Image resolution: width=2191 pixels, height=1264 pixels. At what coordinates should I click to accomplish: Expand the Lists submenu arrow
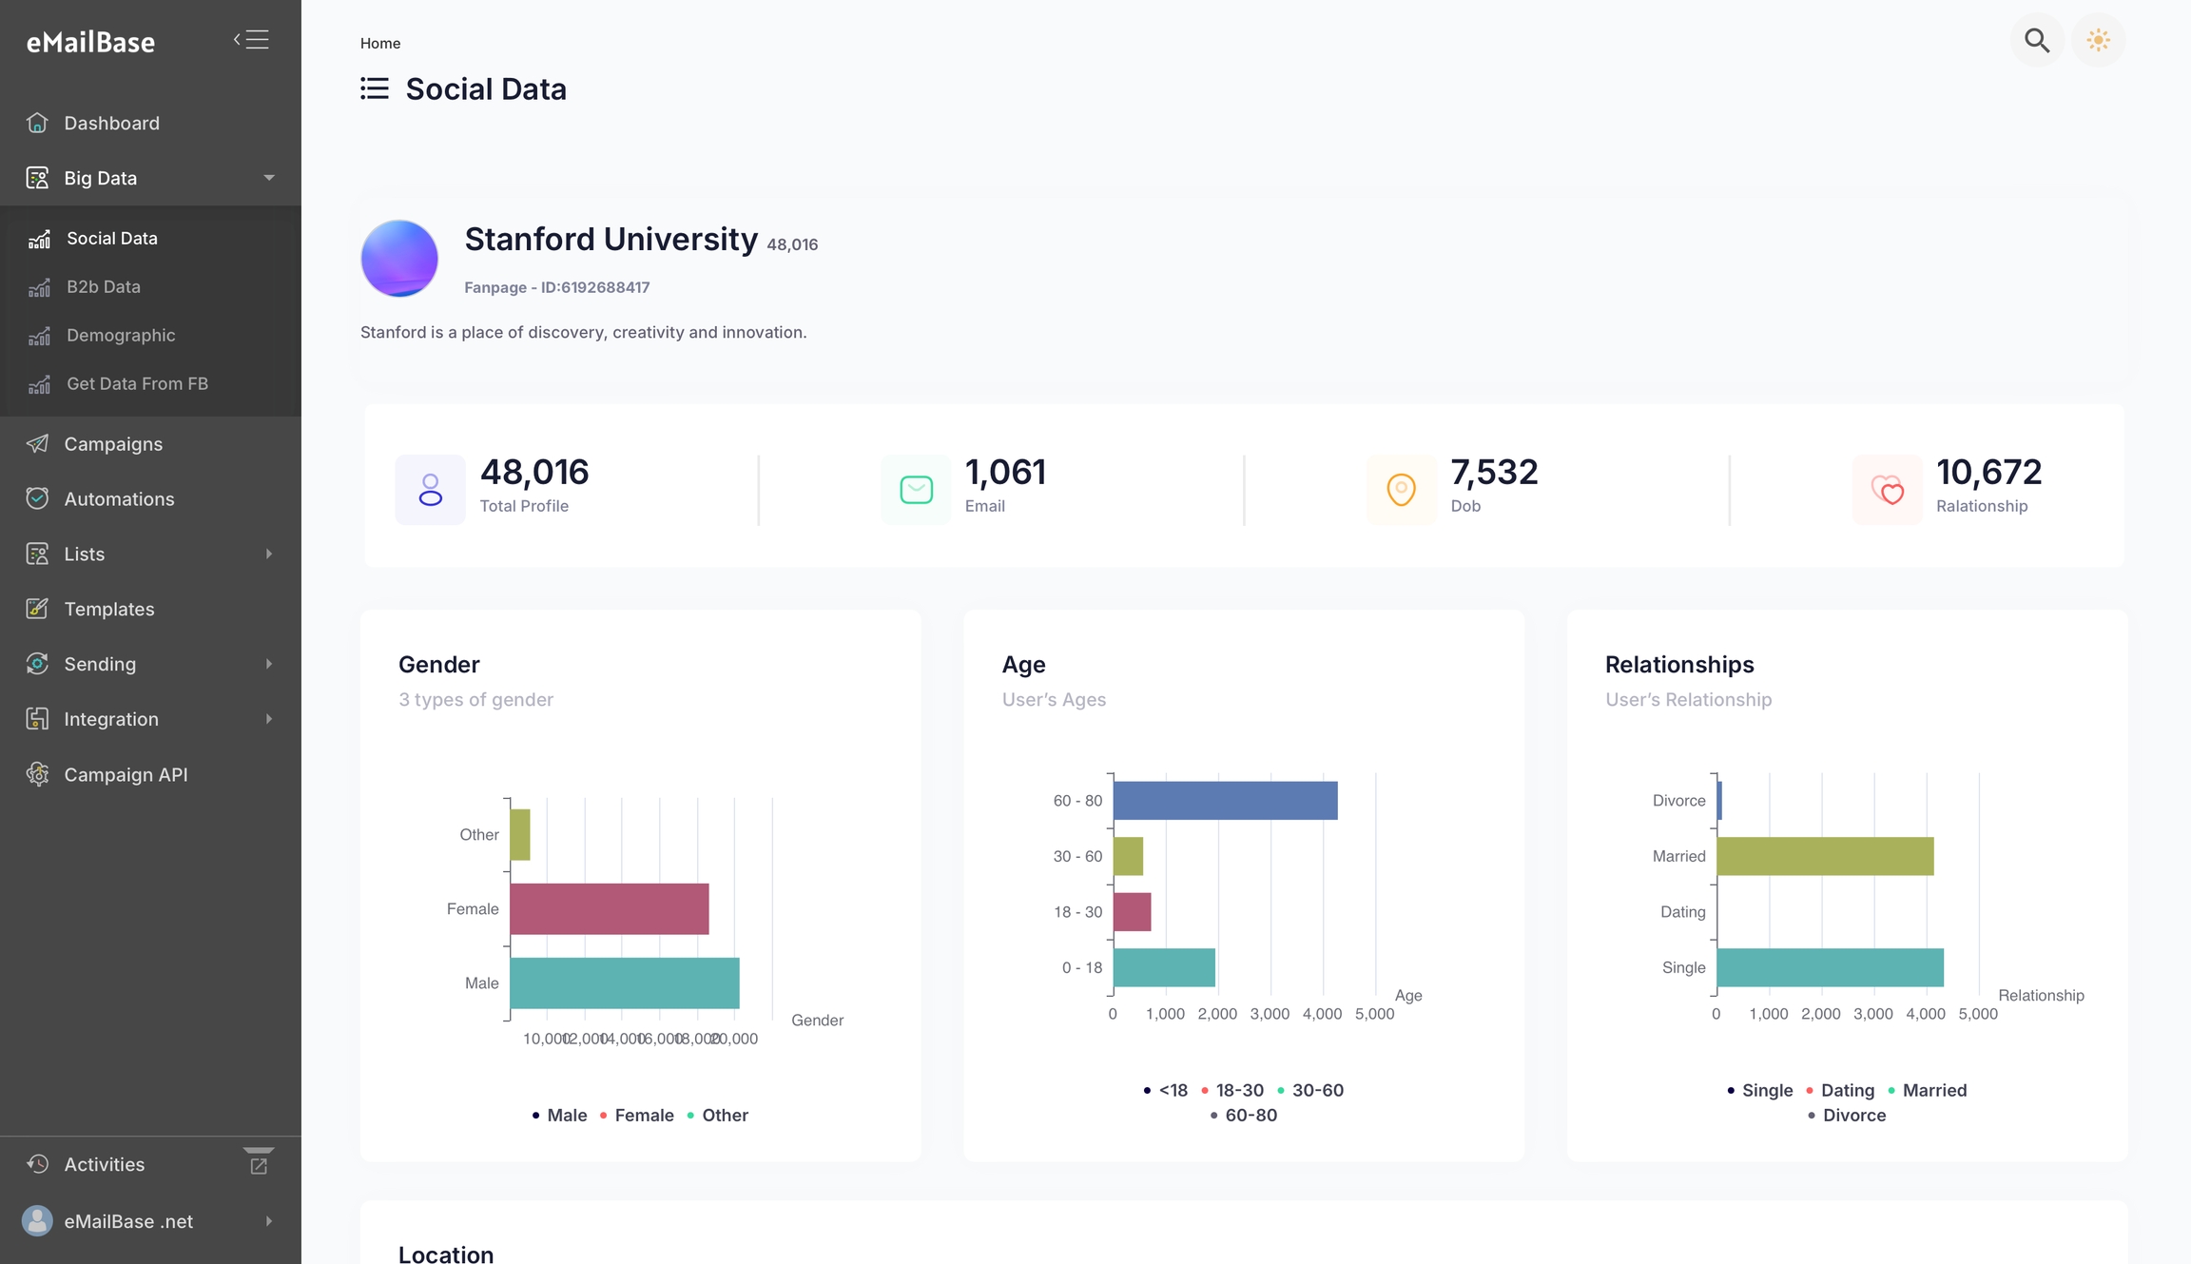point(269,554)
